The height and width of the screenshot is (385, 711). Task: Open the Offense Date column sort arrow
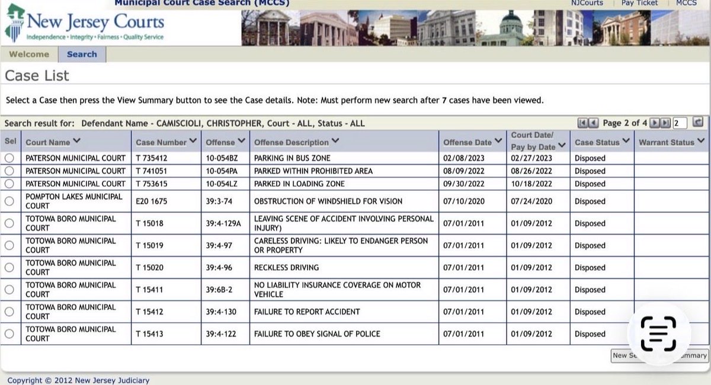click(x=499, y=142)
